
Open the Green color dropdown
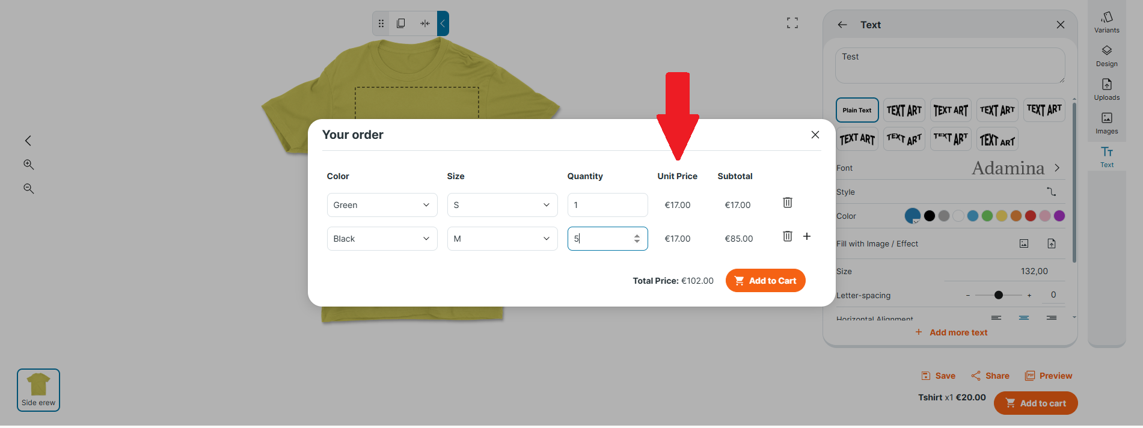point(382,205)
